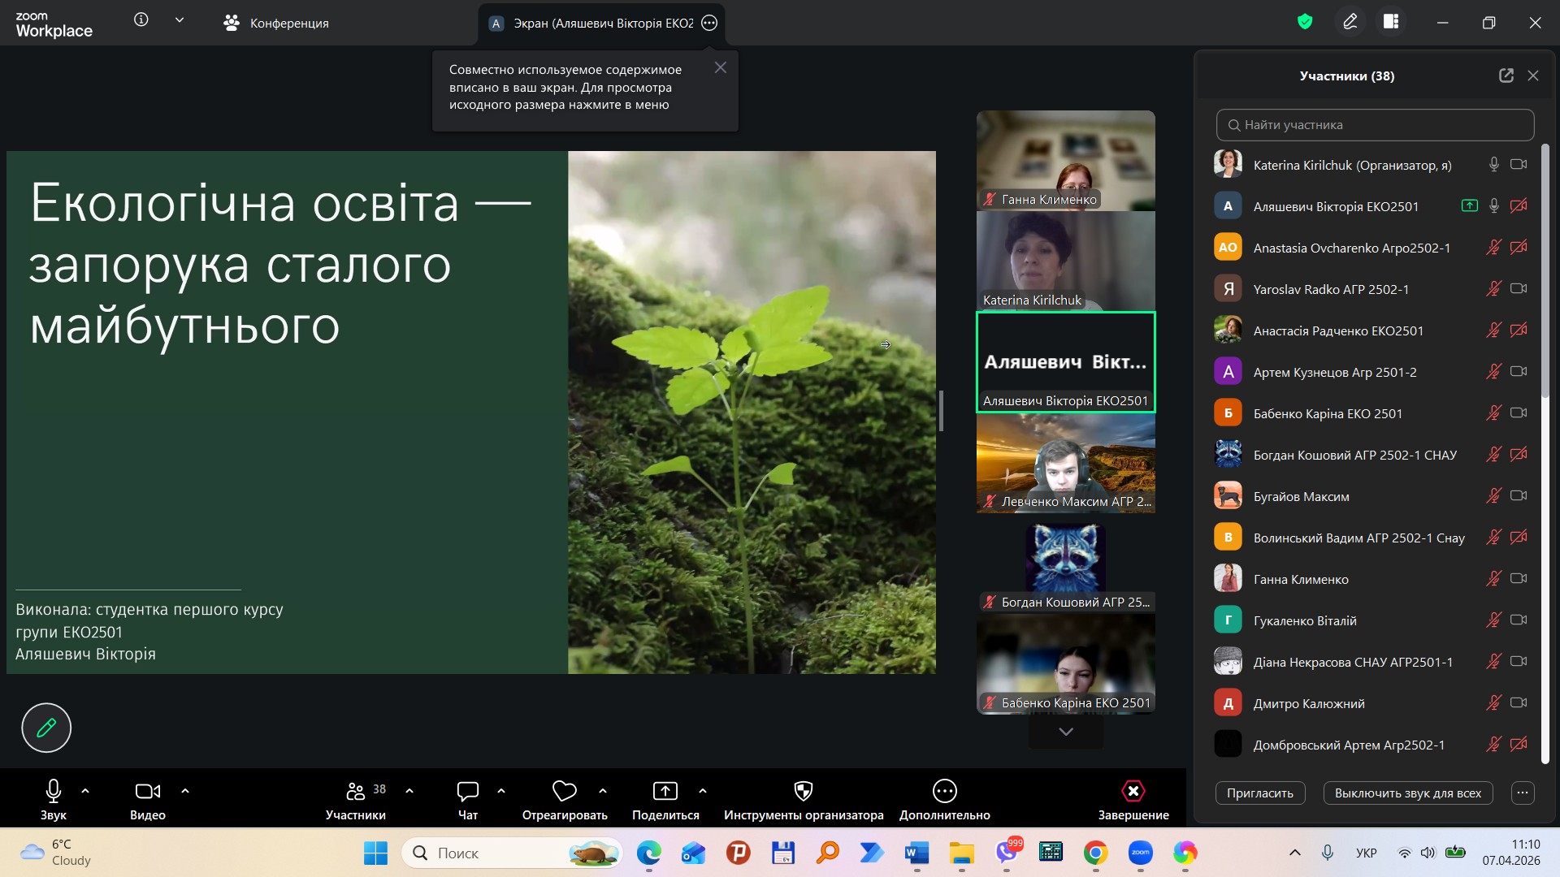Click the Share screen icon
This screenshot has height=877, width=1560.
tap(665, 791)
